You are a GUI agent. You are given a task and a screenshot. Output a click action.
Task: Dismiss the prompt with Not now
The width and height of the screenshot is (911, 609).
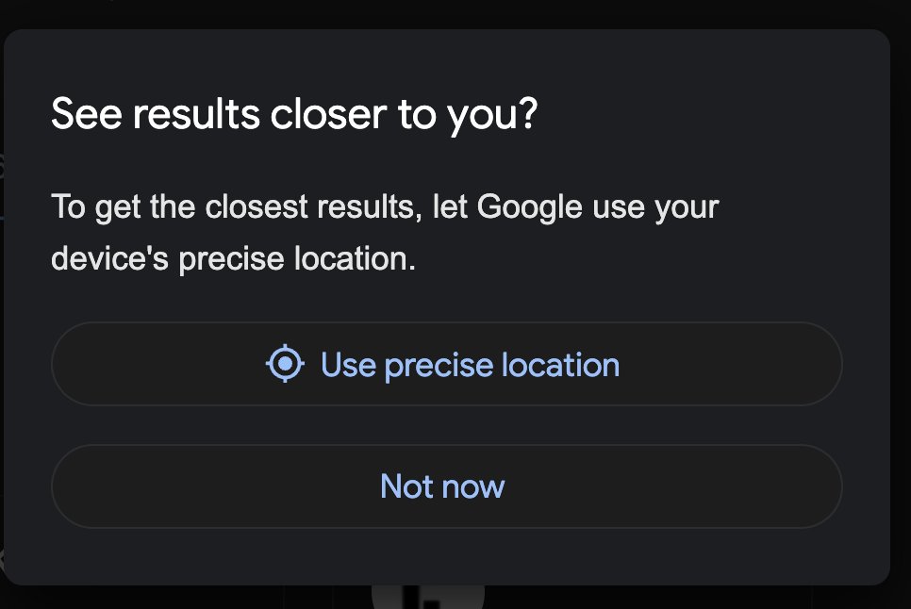tap(447, 486)
